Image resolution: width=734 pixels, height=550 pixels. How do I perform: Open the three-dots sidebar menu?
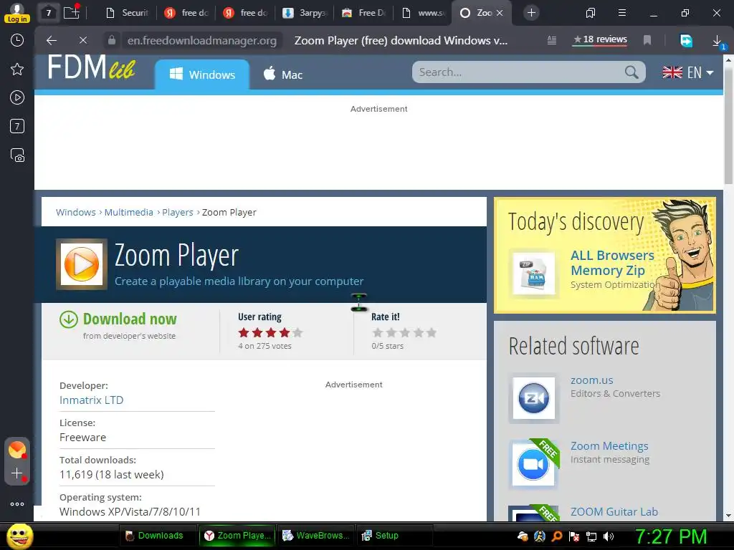click(17, 504)
